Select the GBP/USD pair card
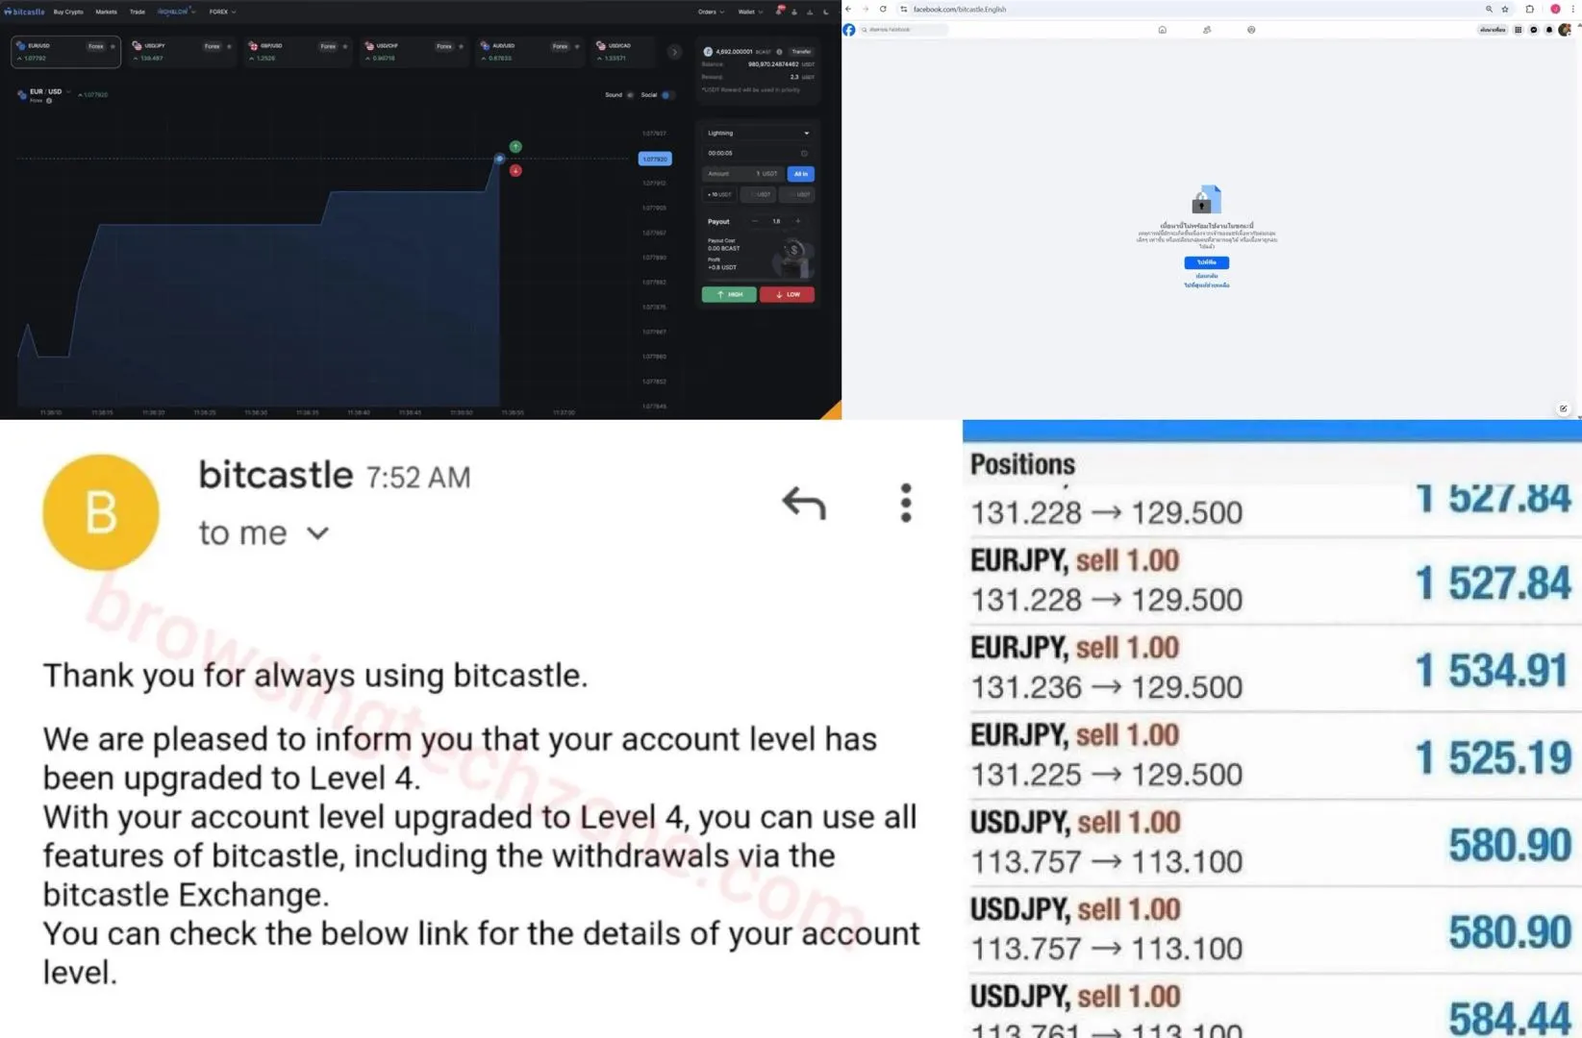Screen dimensions: 1582x1038 pyautogui.click(x=298, y=52)
